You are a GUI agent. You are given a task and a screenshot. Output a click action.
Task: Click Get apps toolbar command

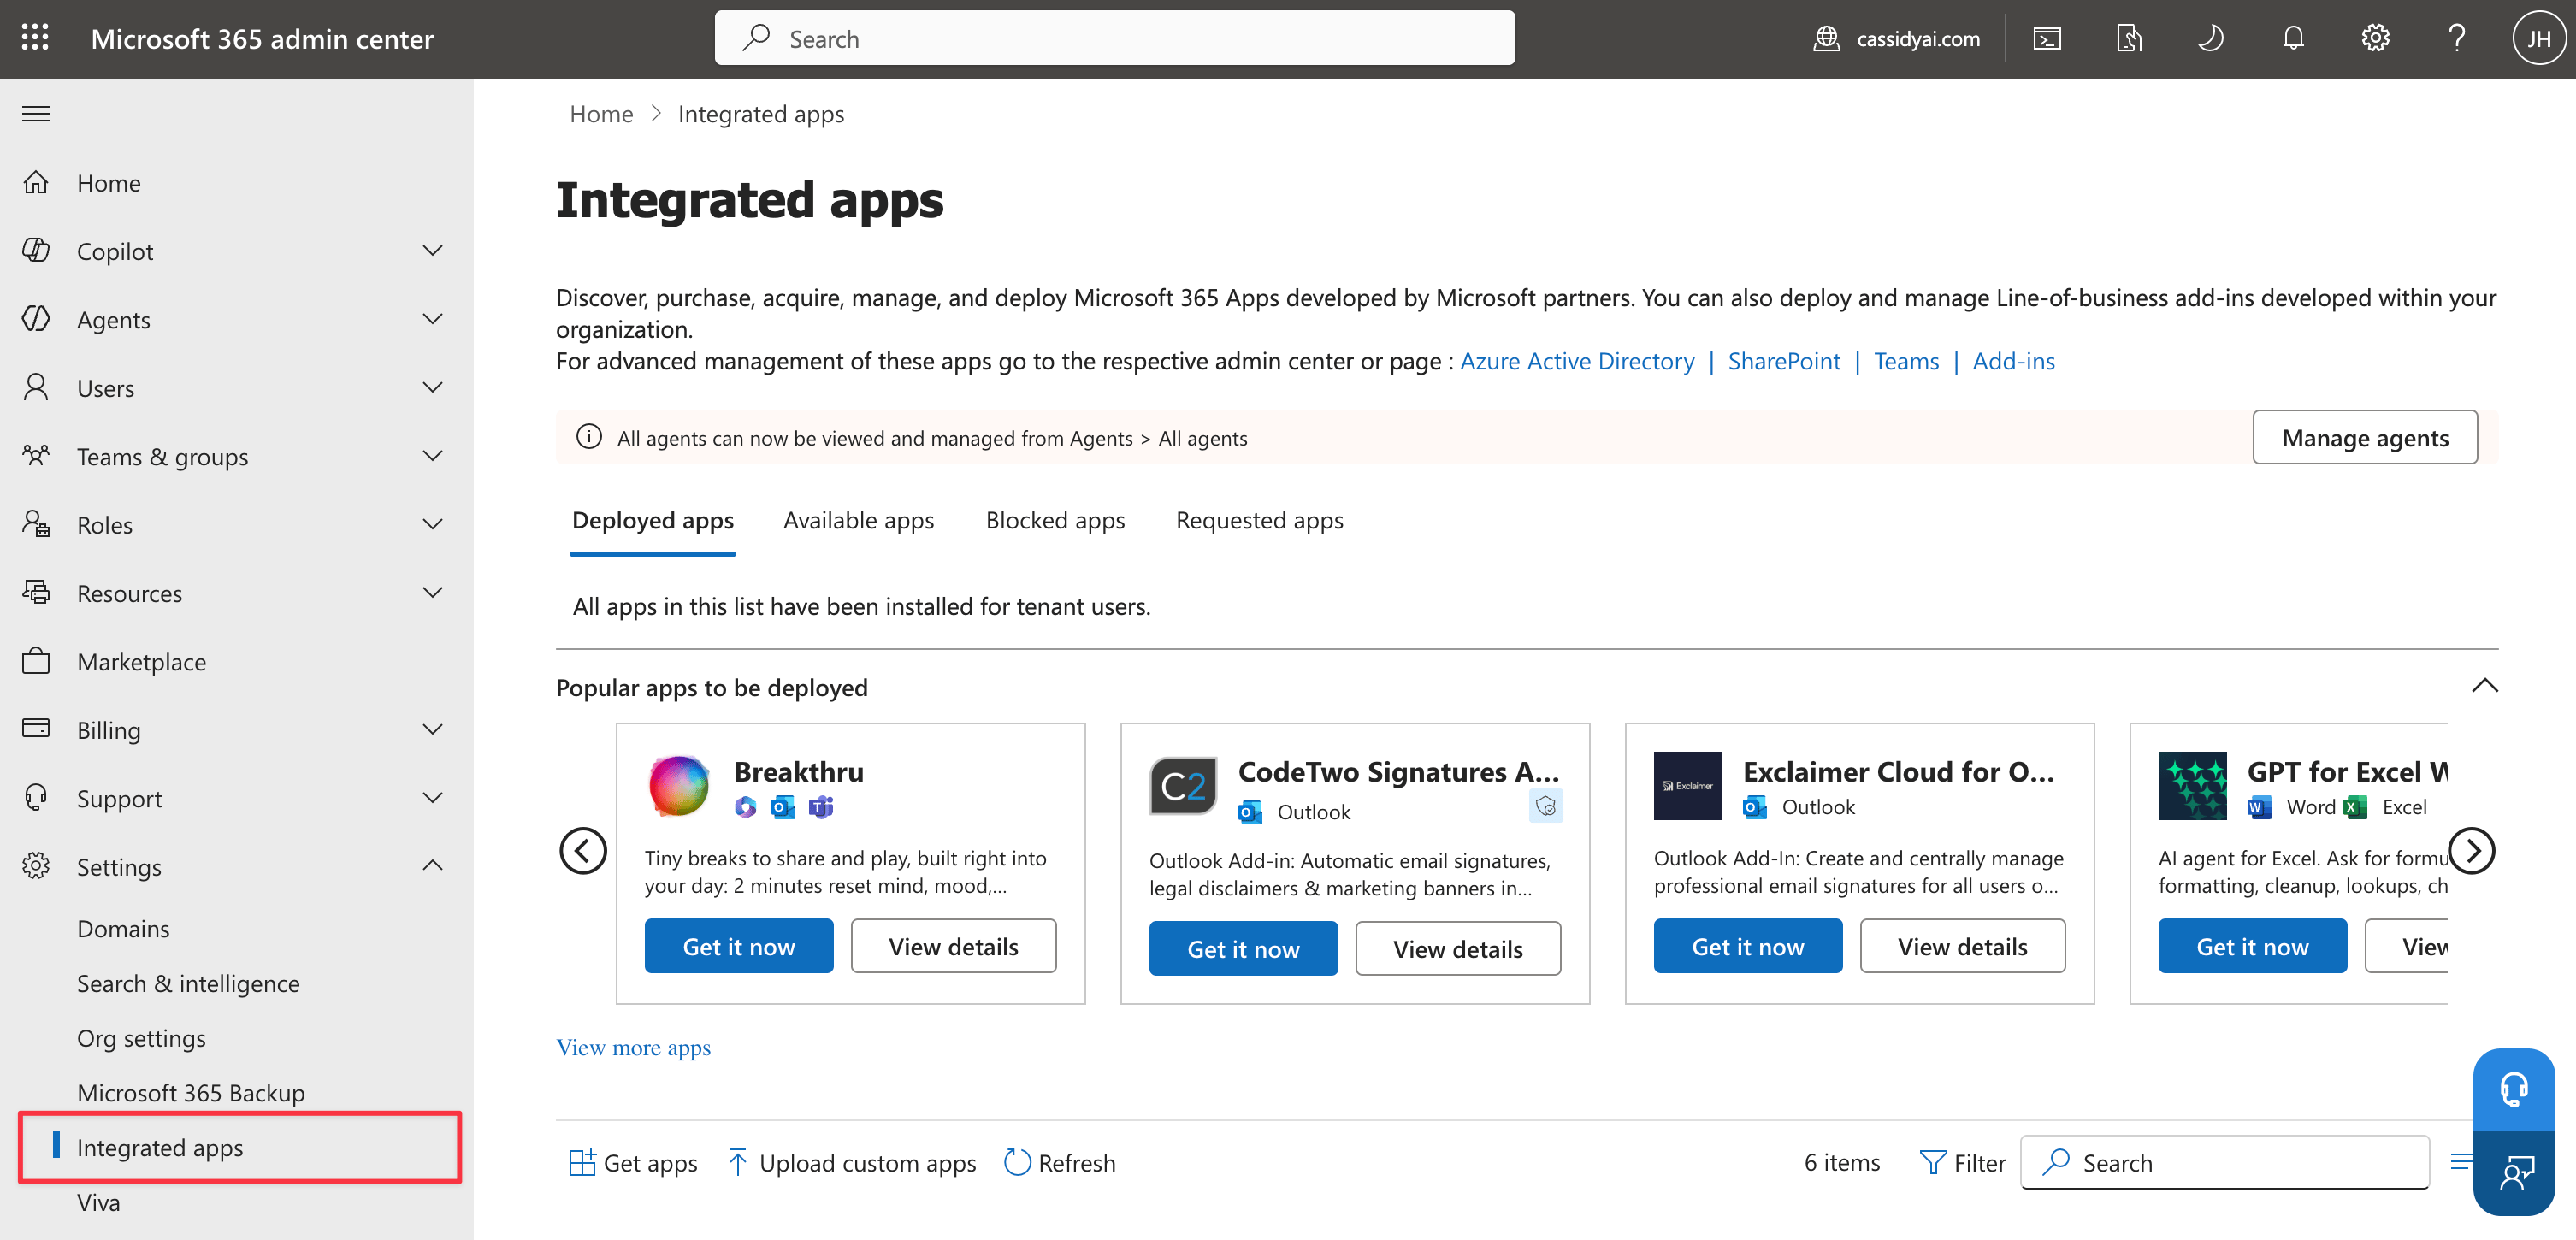tap(633, 1163)
